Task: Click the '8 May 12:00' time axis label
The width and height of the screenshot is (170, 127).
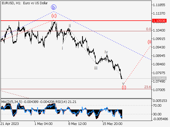Action: click(77, 124)
